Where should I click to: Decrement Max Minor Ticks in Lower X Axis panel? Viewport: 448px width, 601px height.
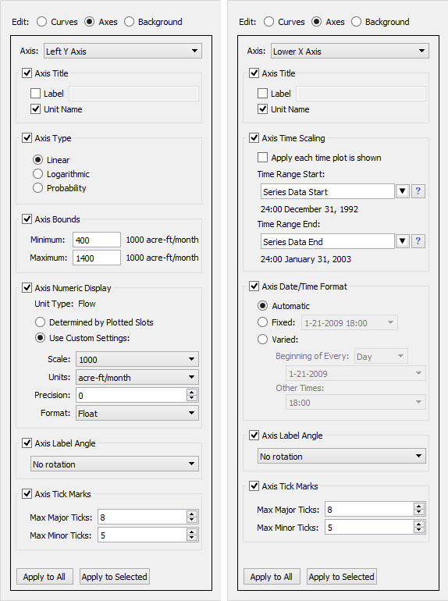419,531
